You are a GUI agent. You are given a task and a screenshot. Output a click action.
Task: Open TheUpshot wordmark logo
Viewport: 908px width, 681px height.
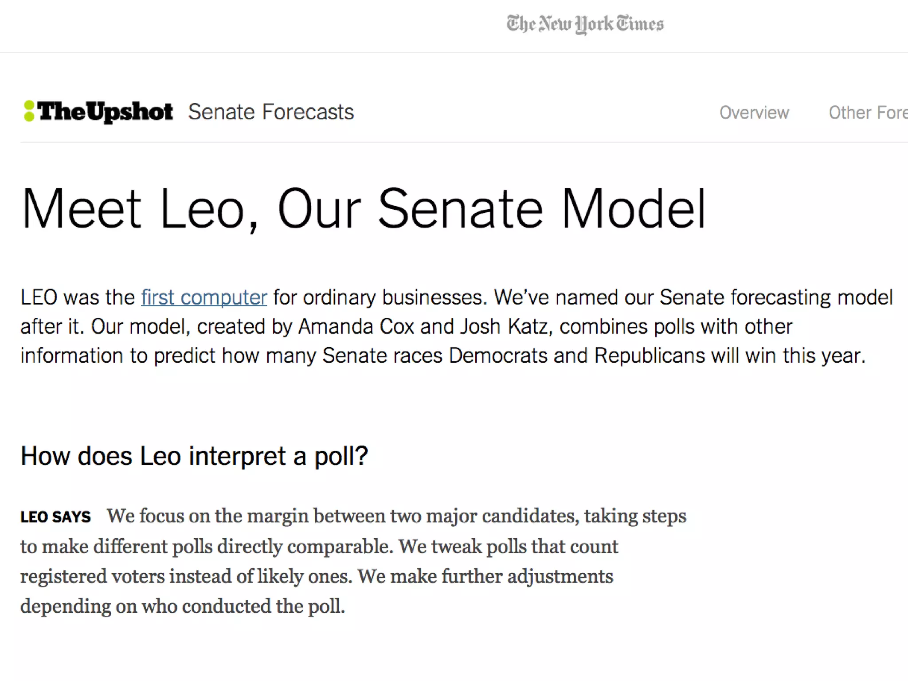(x=105, y=112)
